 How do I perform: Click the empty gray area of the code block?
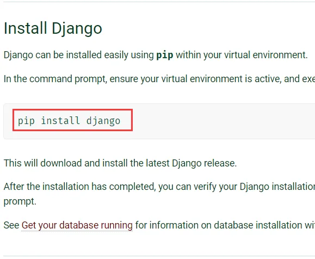221,121
